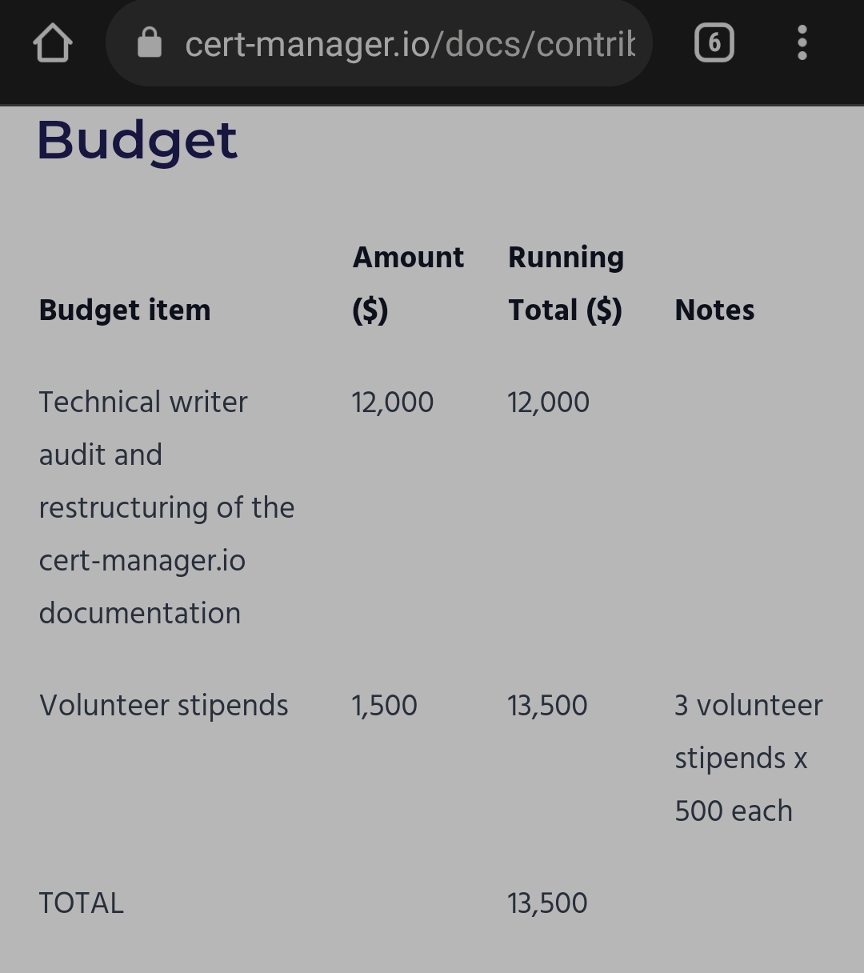Select the cert-manager.io URL address bar

click(x=379, y=43)
